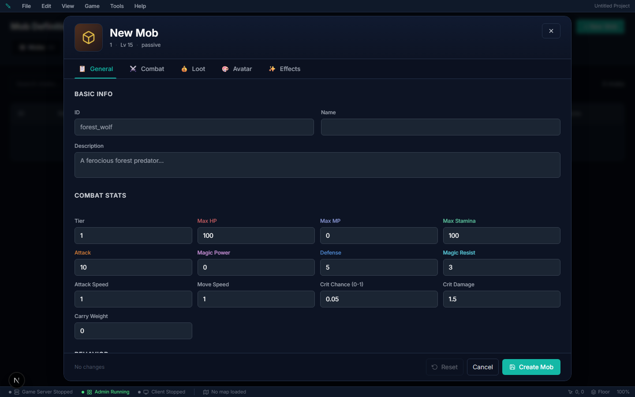Click the Game Server Stopped status icon
Screen dimensions: 635x397
(17, 392)
